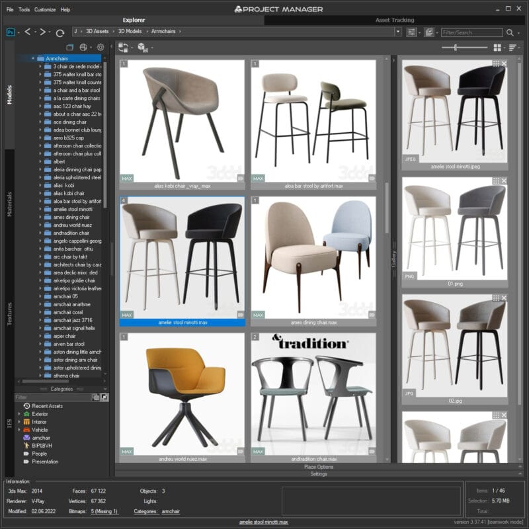
Task: Close the 02.jpg gallery image
Action: [504, 298]
